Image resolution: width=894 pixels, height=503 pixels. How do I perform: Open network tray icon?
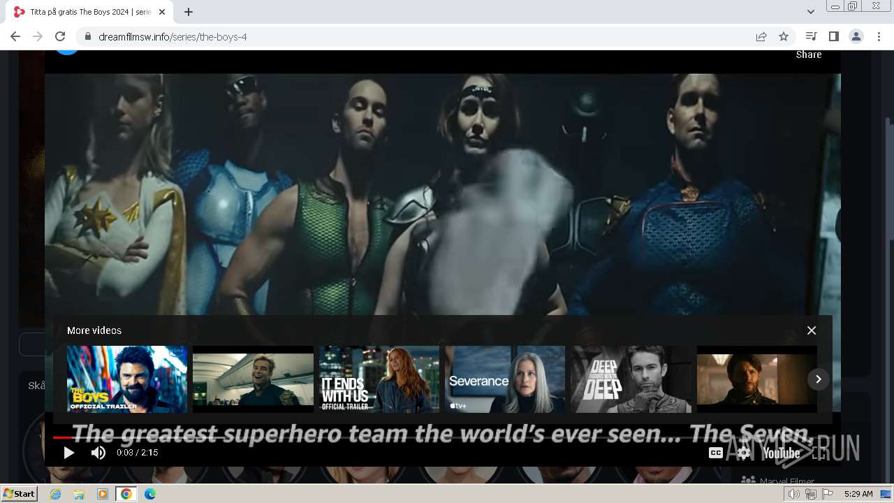[x=810, y=494]
